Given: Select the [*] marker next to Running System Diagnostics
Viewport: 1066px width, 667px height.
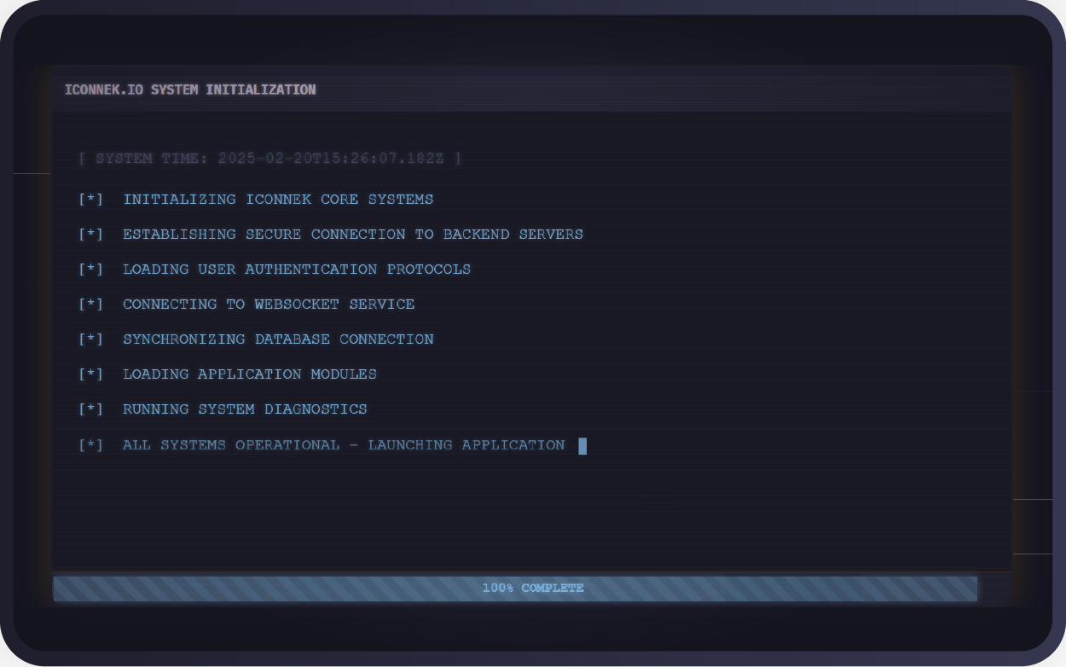Looking at the screenshot, I should pyautogui.click(x=90, y=409).
